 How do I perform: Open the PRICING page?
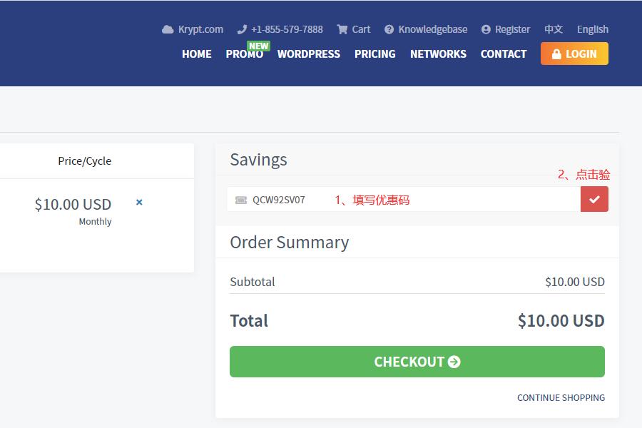pyautogui.click(x=375, y=54)
